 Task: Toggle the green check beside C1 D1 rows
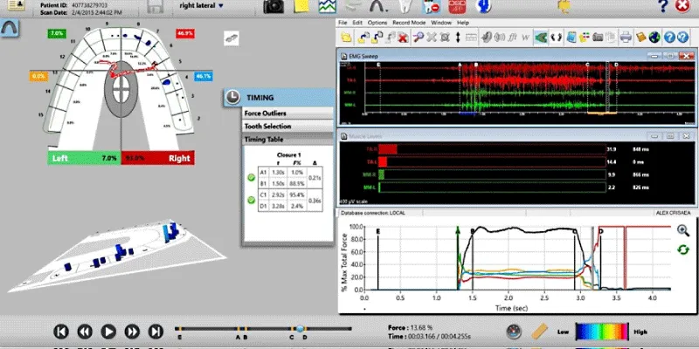point(252,201)
